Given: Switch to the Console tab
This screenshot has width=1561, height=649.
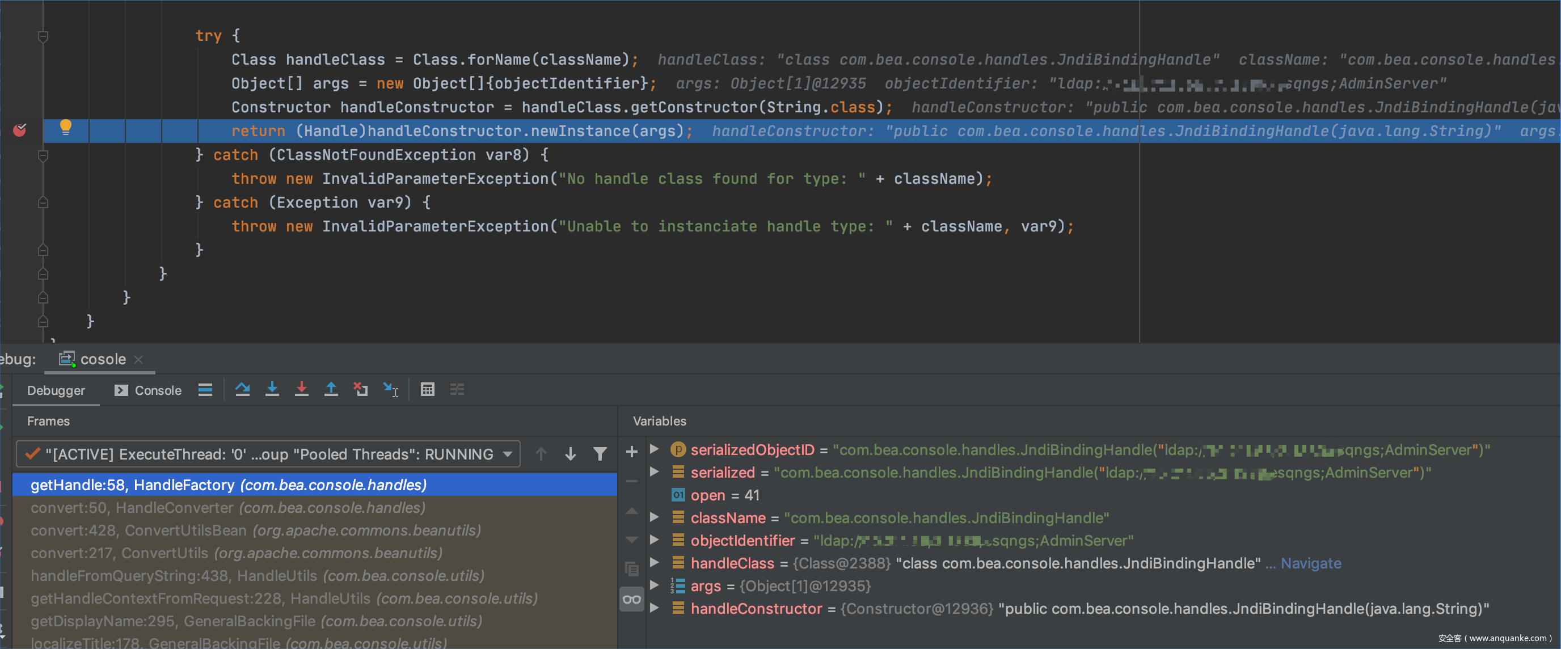Looking at the screenshot, I should pos(149,390).
